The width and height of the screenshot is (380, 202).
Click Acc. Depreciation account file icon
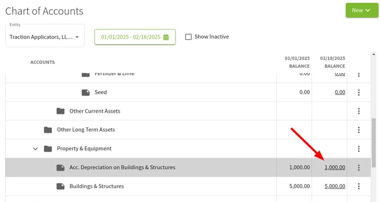60,167
